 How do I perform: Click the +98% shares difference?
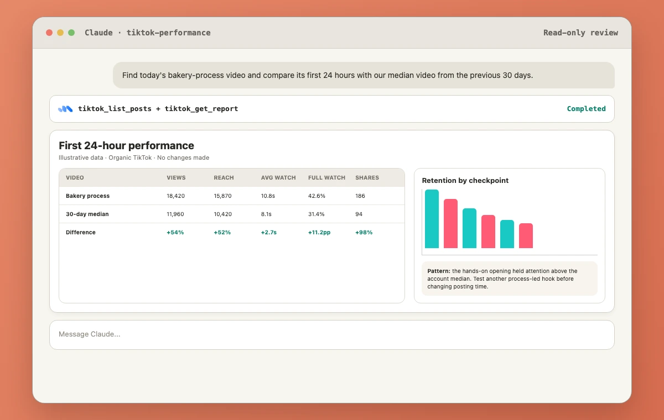[x=364, y=232]
